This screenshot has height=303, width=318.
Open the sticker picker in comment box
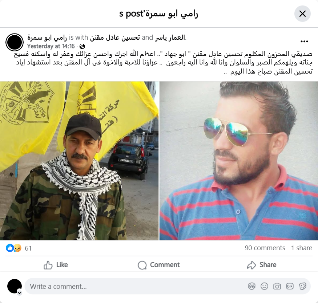tap(302, 286)
